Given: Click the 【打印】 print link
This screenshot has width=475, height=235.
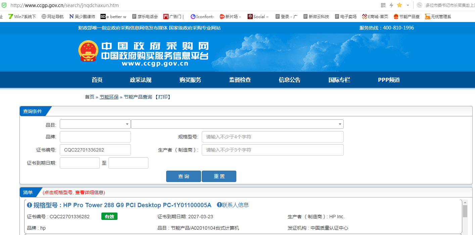Looking at the screenshot, I should [162, 97].
